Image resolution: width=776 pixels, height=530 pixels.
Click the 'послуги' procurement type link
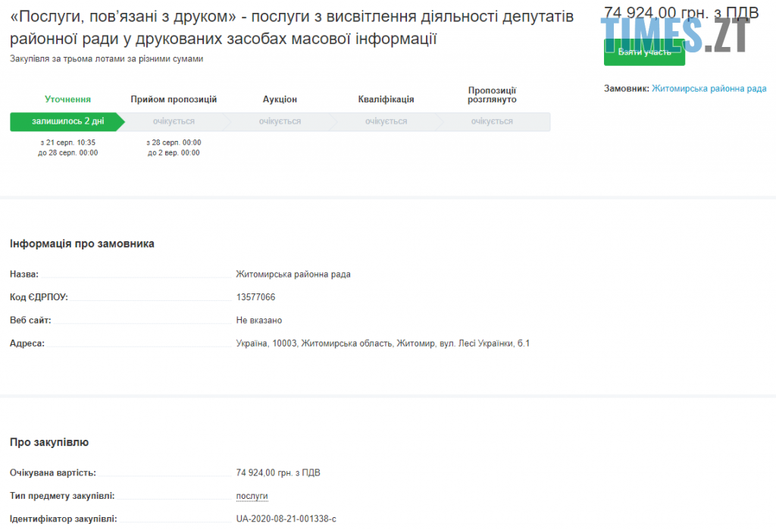(x=252, y=496)
